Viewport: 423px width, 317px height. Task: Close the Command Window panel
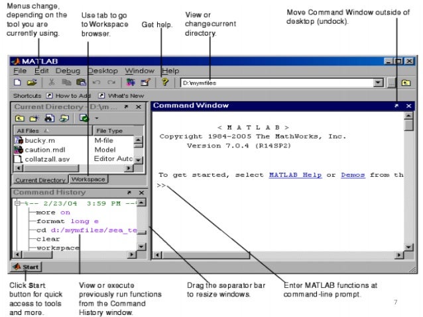[408, 106]
